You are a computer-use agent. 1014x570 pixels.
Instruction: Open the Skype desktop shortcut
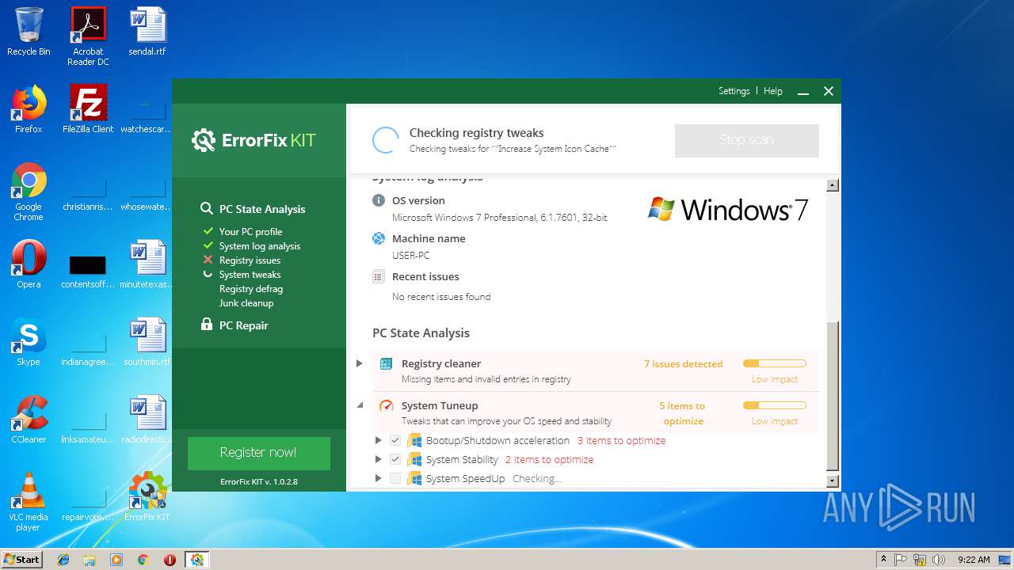(x=29, y=341)
